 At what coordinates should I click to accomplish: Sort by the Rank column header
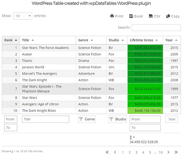click(11, 40)
